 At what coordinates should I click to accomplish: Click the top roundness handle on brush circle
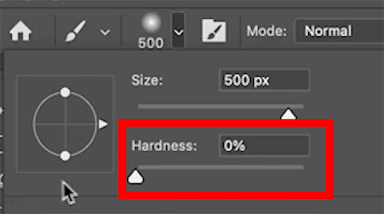(x=65, y=92)
